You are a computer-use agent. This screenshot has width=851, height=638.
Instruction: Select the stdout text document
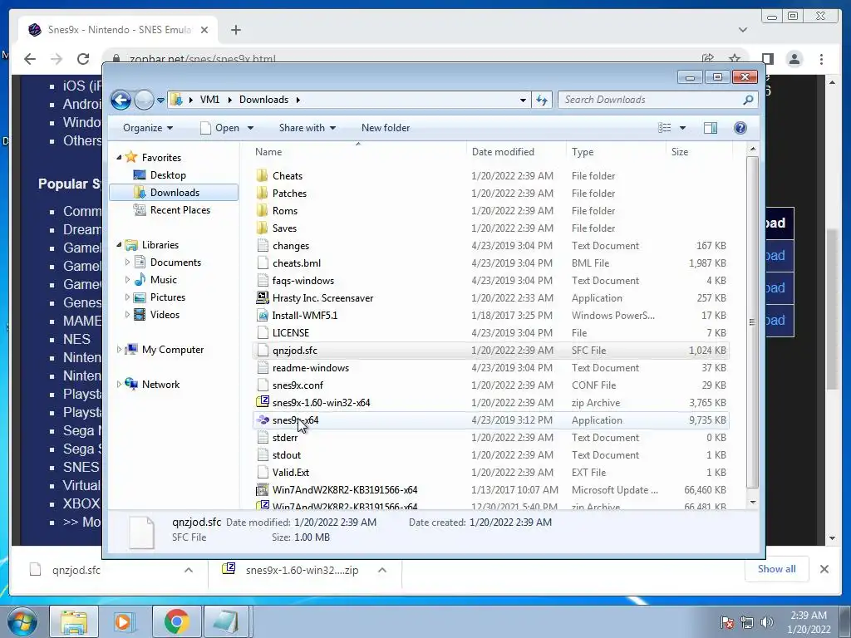287,454
